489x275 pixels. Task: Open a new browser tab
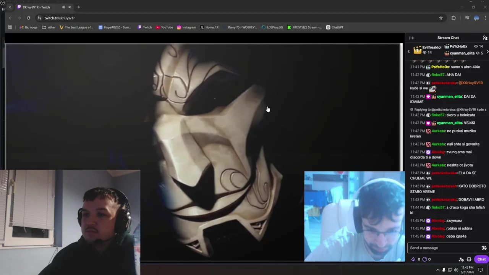[79, 7]
